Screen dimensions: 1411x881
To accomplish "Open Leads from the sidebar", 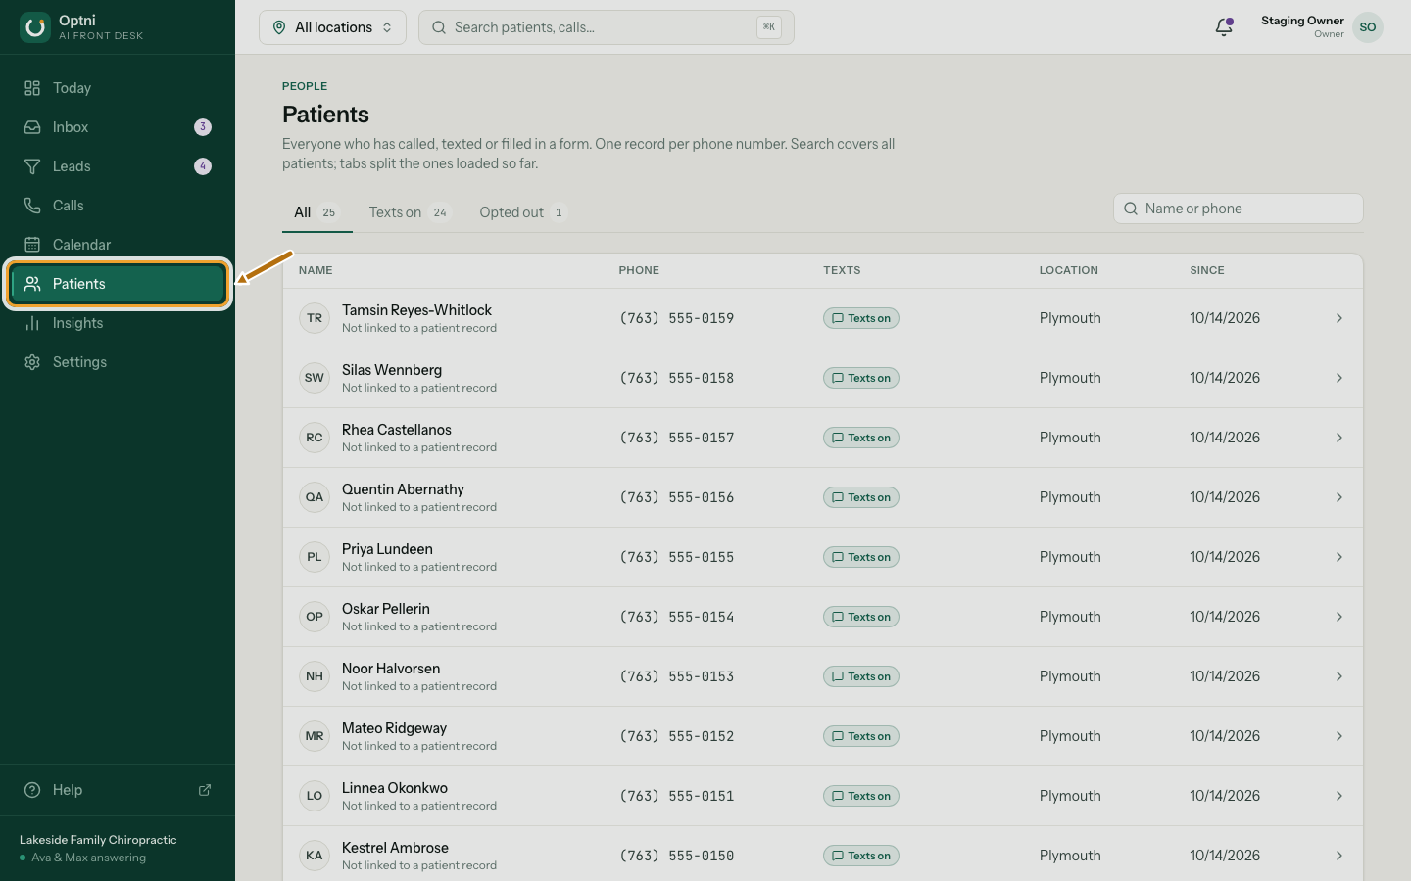I will click(x=118, y=166).
